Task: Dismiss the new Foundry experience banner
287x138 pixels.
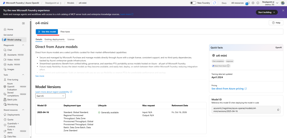Action: coord(283,10)
